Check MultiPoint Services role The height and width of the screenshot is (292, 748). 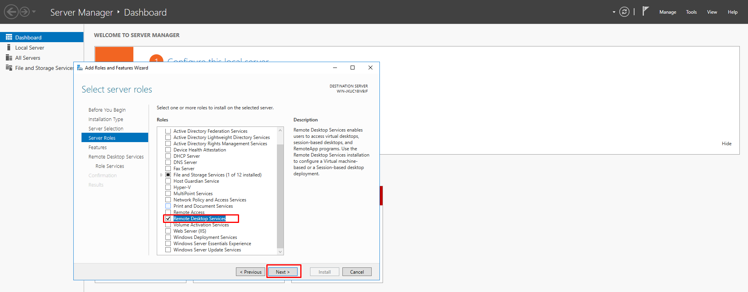click(168, 194)
